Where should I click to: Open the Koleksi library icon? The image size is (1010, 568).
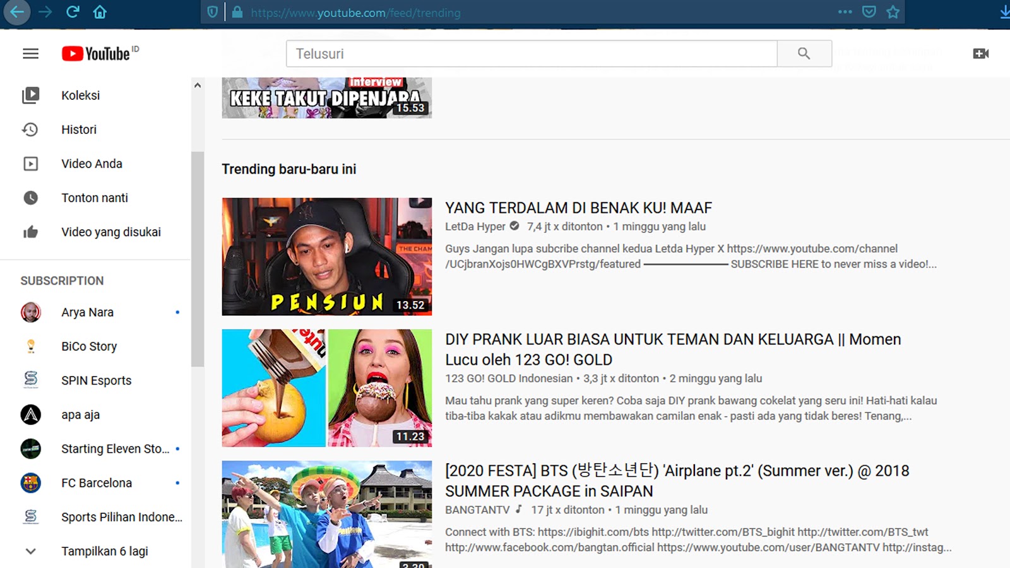click(30, 95)
